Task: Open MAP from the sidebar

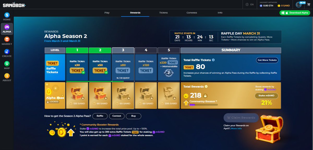Action: pos(7,66)
